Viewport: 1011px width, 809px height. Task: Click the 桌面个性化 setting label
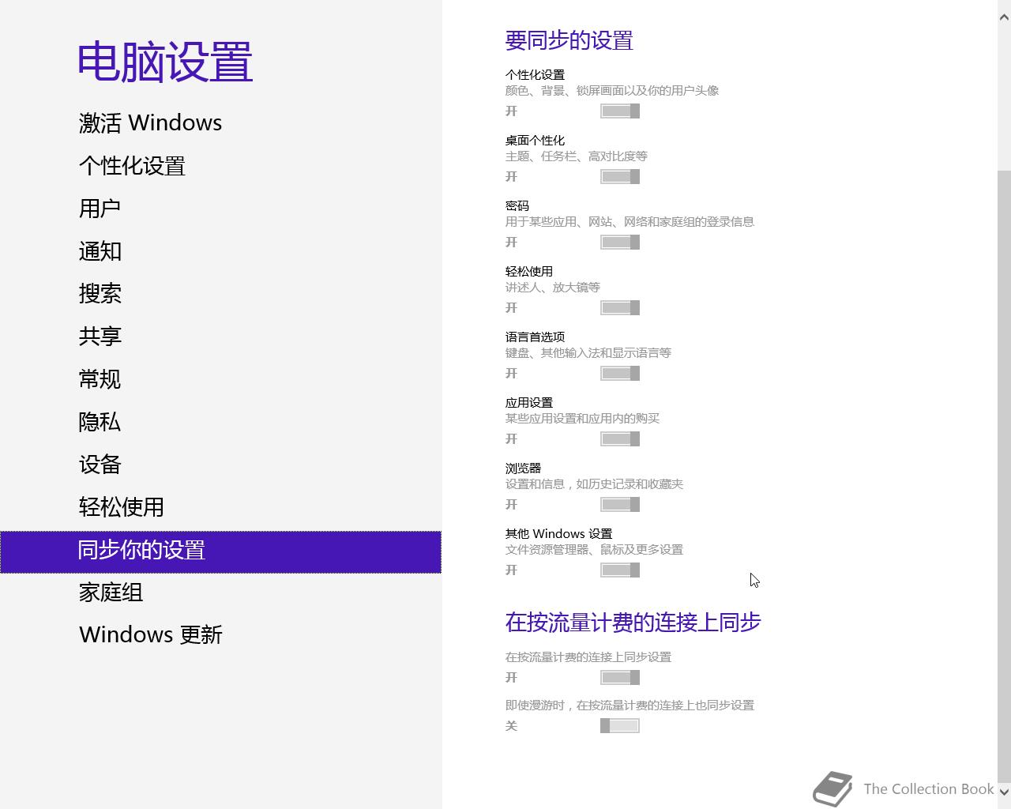[535, 141]
